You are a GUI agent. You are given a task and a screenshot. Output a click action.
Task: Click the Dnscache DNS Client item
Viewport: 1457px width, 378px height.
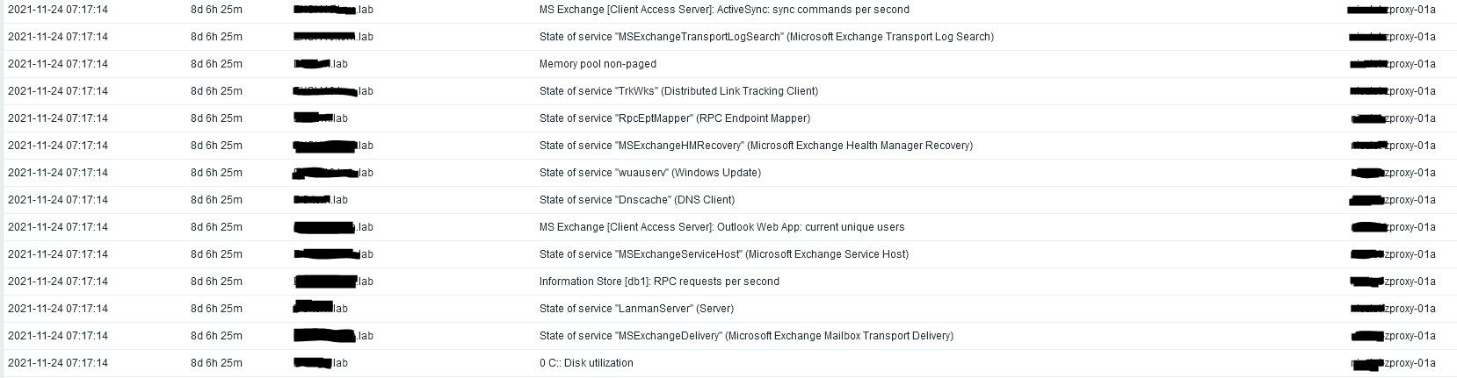coord(636,200)
